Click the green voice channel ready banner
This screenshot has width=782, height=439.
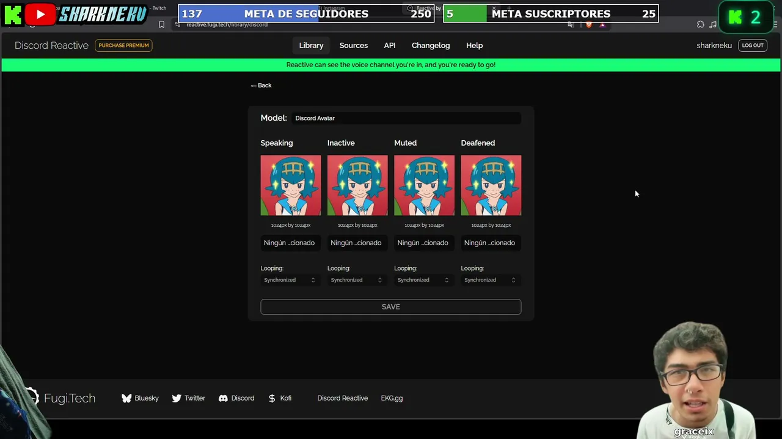(391, 65)
